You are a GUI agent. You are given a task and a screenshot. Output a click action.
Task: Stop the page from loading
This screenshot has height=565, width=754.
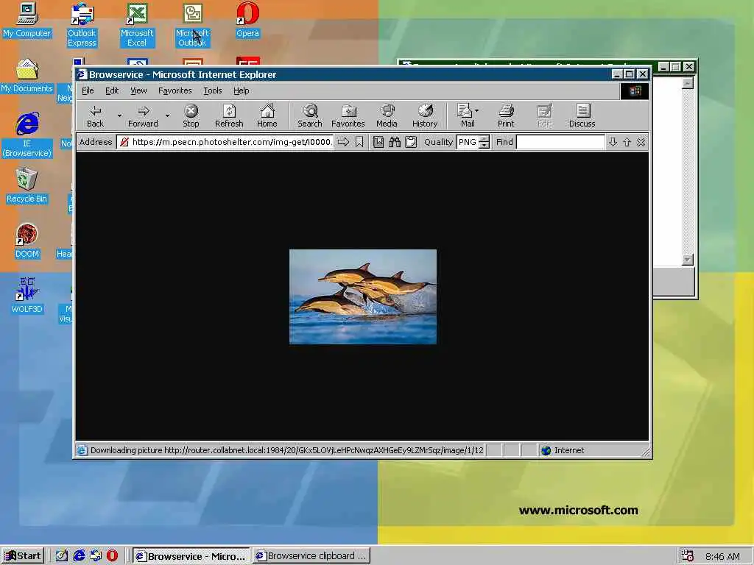[x=191, y=116]
